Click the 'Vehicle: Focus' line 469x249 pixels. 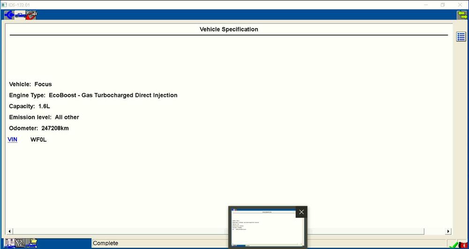coord(30,84)
